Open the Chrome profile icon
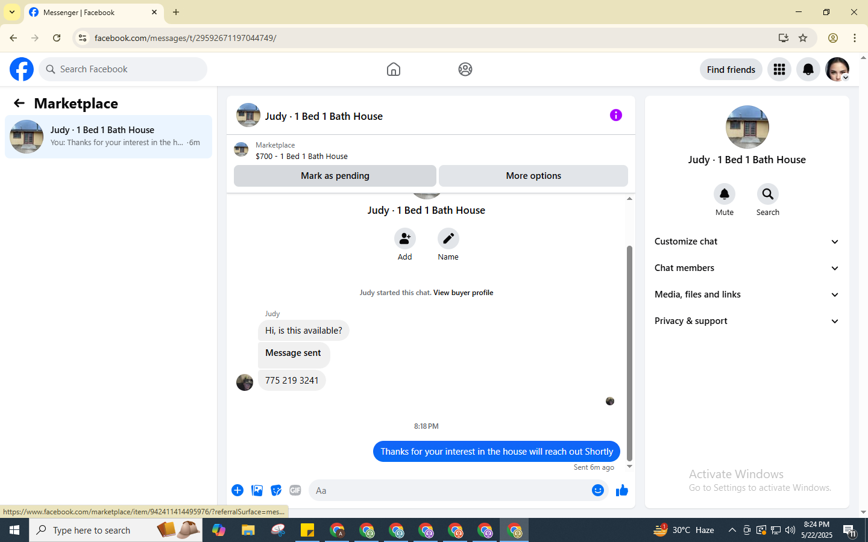The height and width of the screenshot is (542, 868). coord(833,38)
